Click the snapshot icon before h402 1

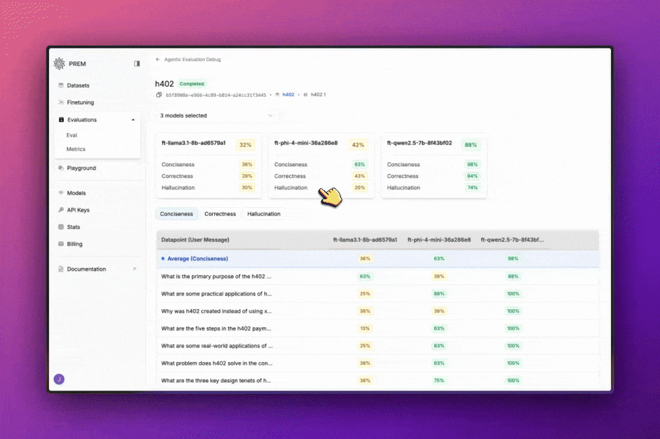pos(305,94)
